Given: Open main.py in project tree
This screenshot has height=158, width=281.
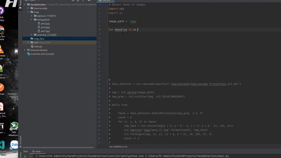Looking at the screenshot, I should tap(38, 46).
